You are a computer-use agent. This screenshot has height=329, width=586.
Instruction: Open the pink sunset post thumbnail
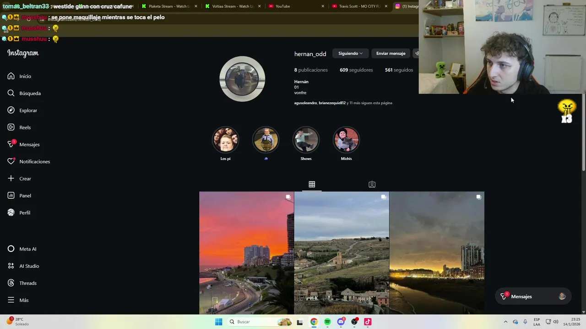point(246,253)
